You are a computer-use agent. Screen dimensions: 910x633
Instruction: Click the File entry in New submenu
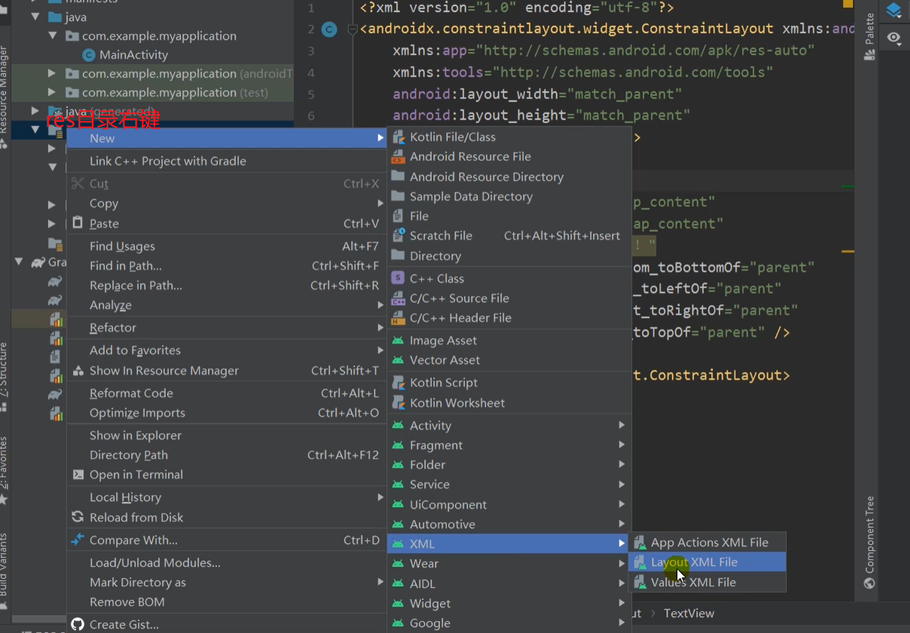click(x=509, y=216)
